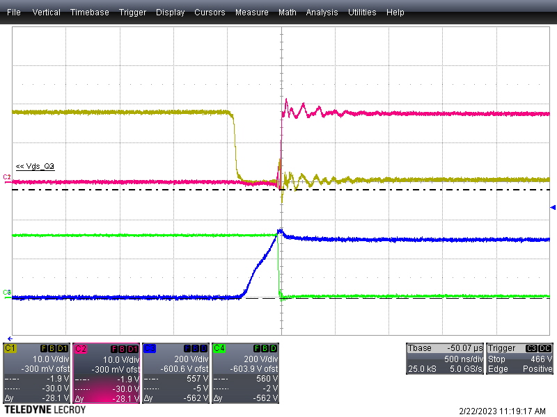The image size is (557, 417).
Task: Open the Vertical menu
Action: point(46,13)
